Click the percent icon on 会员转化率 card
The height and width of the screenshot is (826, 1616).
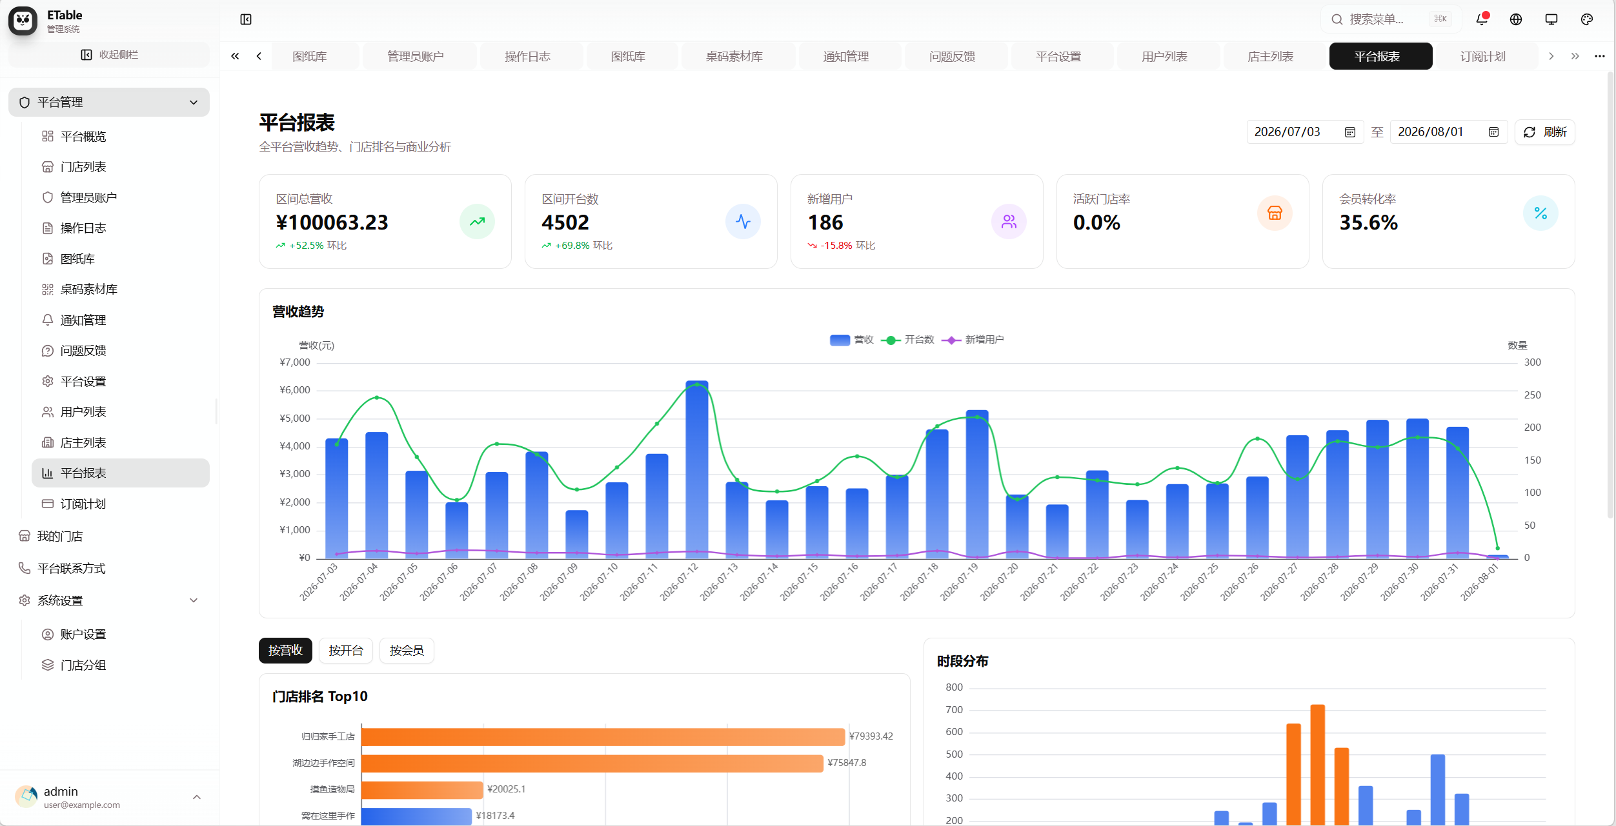(x=1540, y=213)
